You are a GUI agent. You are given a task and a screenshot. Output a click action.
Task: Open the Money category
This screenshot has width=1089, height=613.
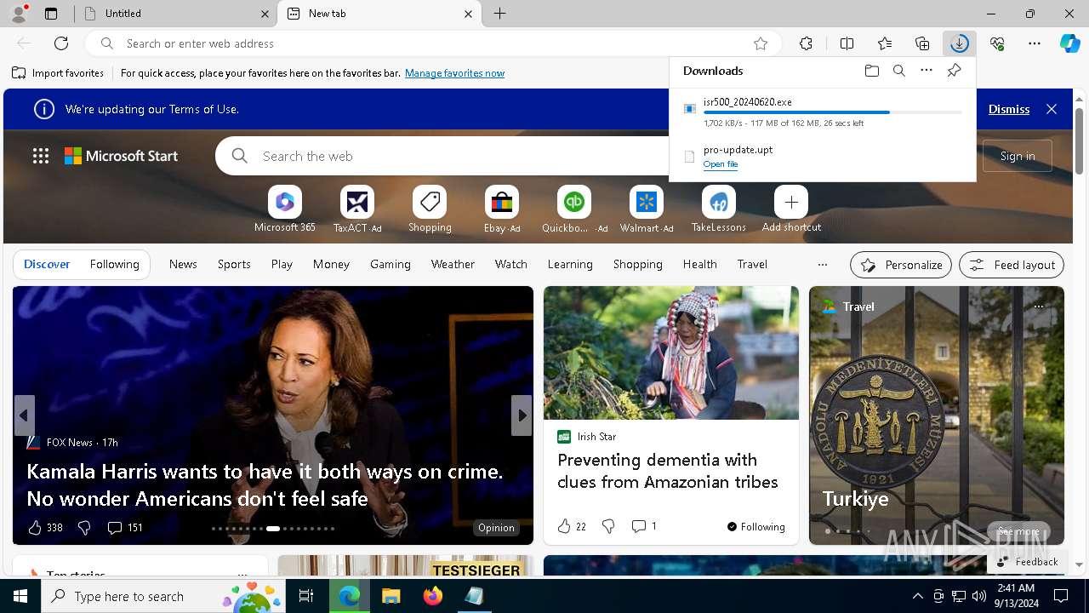click(331, 265)
